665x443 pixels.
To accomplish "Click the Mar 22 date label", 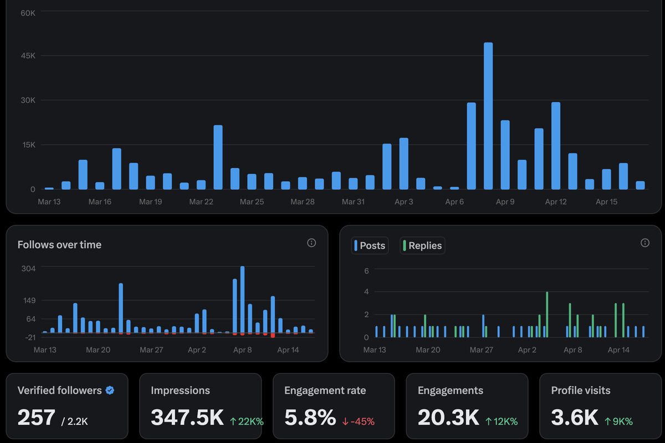I will 201,202.
